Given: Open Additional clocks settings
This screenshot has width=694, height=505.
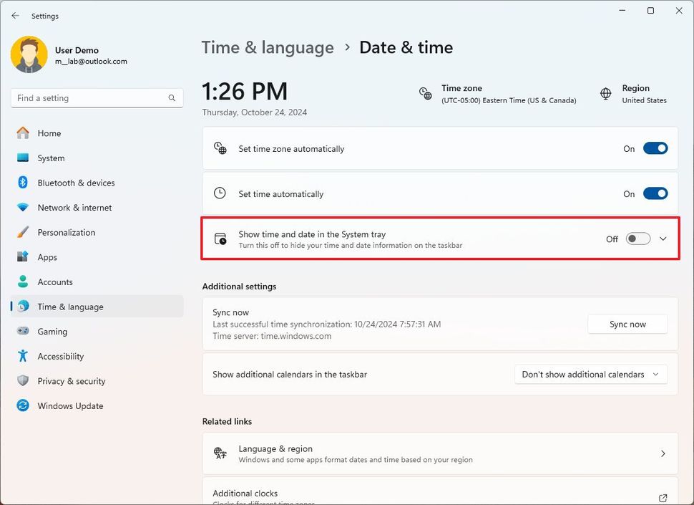Looking at the screenshot, I should click(440, 493).
